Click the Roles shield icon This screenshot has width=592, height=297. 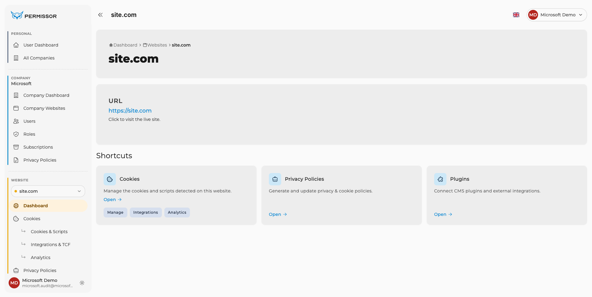pyautogui.click(x=16, y=134)
